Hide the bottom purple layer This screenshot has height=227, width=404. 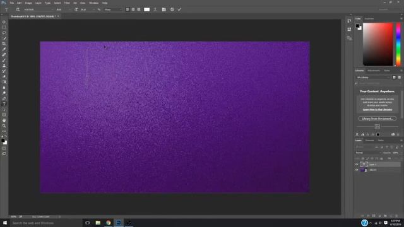pos(357,170)
